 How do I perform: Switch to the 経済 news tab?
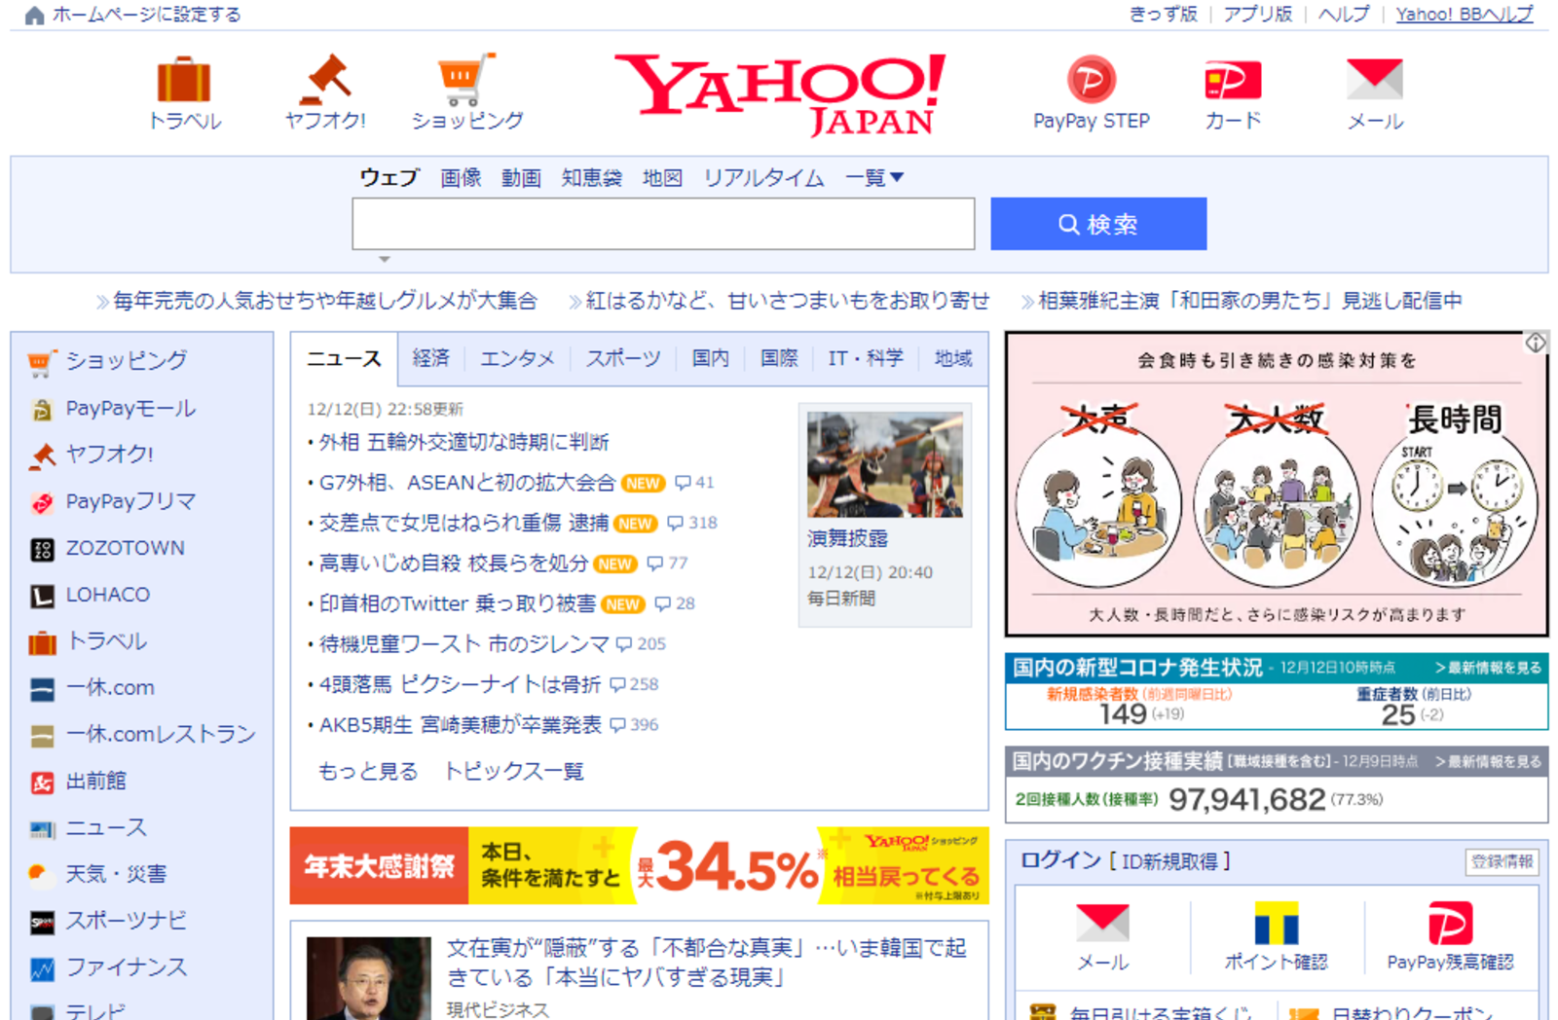[x=430, y=358]
